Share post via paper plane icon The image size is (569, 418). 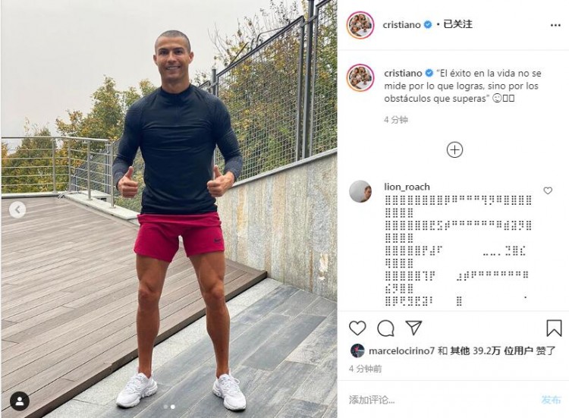[x=413, y=328]
